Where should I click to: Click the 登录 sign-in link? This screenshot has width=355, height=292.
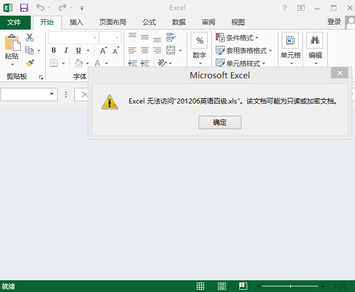(x=334, y=22)
